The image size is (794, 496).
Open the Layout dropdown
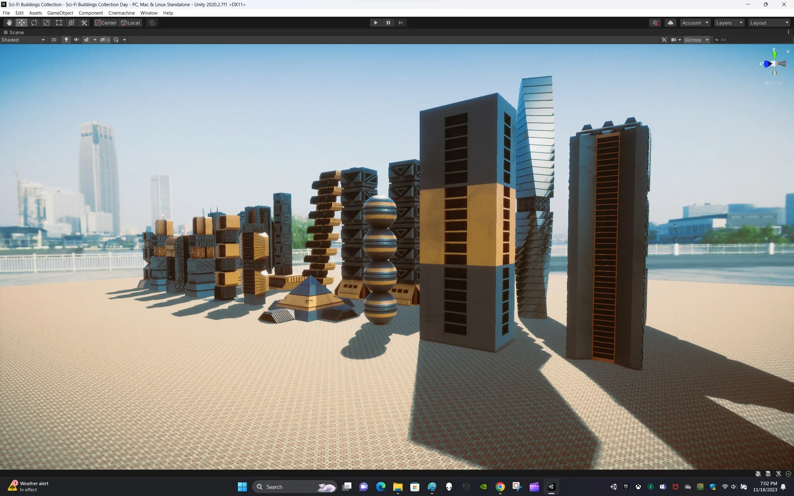pyautogui.click(x=769, y=22)
